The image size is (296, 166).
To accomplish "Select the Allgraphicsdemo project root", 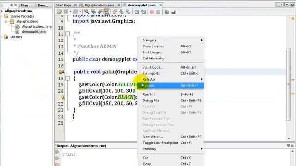I will (18, 11).
